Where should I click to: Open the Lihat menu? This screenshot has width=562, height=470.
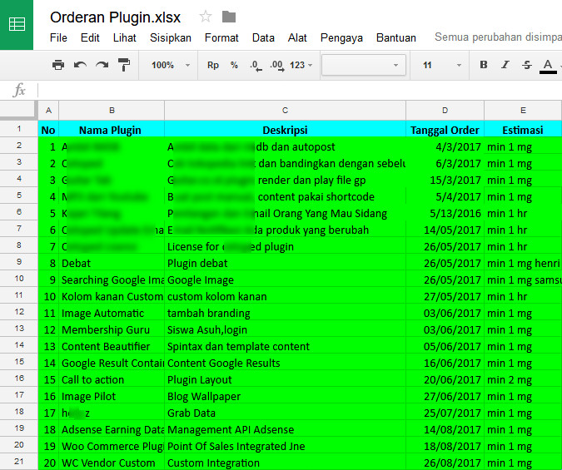[124, 37]
